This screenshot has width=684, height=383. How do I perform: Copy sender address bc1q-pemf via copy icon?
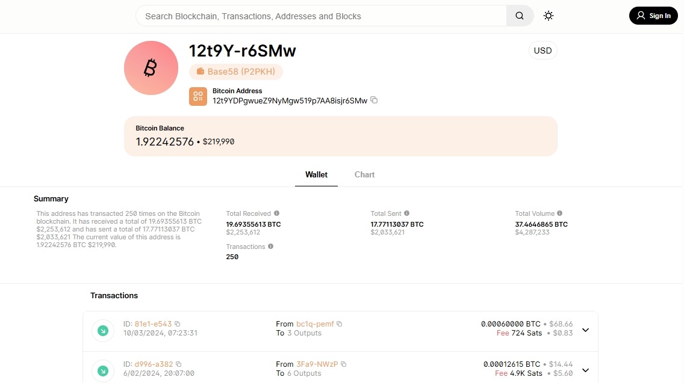339,323
